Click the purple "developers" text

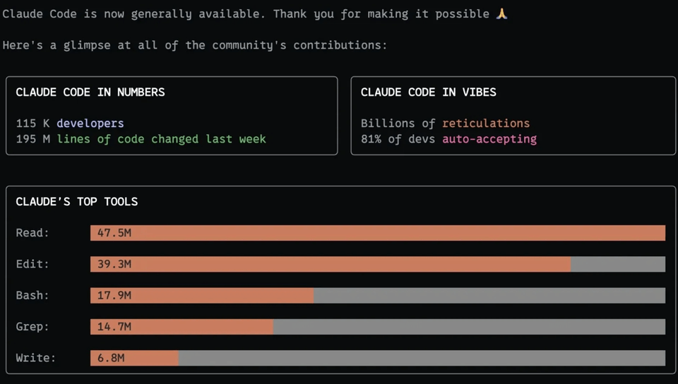tap(90, 123)
